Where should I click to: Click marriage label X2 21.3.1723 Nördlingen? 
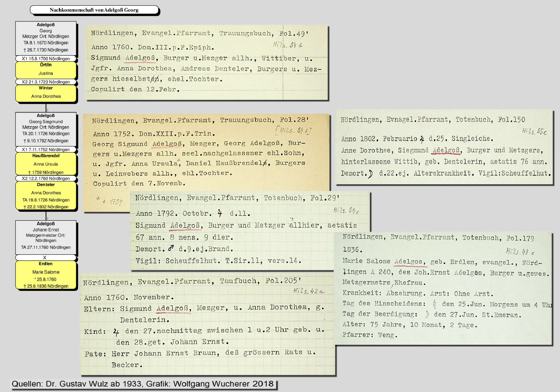(x=46, y=82)
